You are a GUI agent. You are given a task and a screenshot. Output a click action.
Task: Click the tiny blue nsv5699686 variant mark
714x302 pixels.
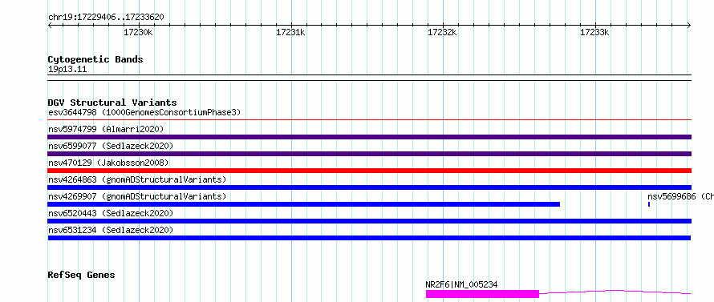(x=649, y=204)
